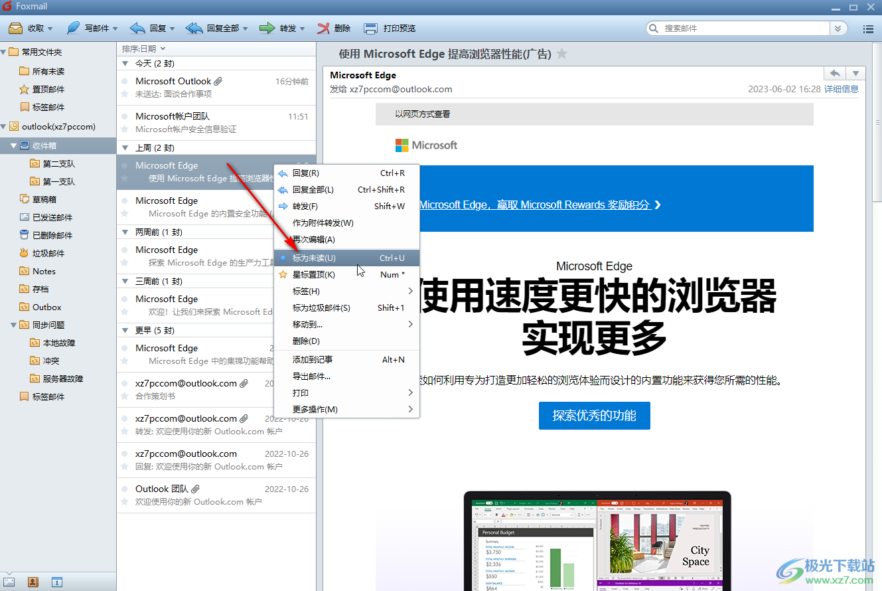The width and height of the screenshot is (882, 591).
Task: Expand the search options chevron dropdown
Action: pos(839,29)
